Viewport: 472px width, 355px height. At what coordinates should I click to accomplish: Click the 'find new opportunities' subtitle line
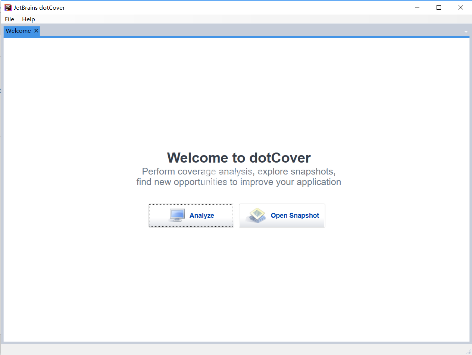coord(239,182)
